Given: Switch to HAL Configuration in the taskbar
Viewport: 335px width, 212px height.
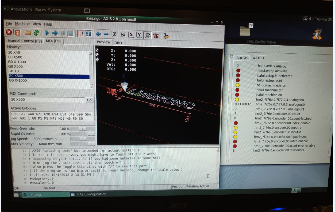Looking at the screenshot, I should 89,194.
